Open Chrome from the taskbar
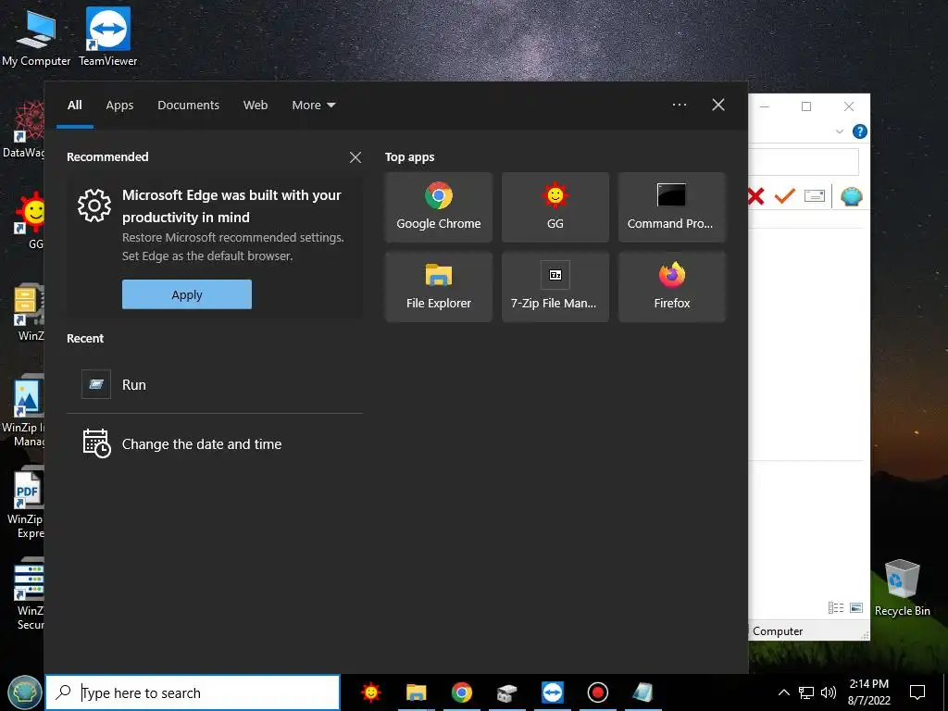948x711 pixels. (461, 692)
